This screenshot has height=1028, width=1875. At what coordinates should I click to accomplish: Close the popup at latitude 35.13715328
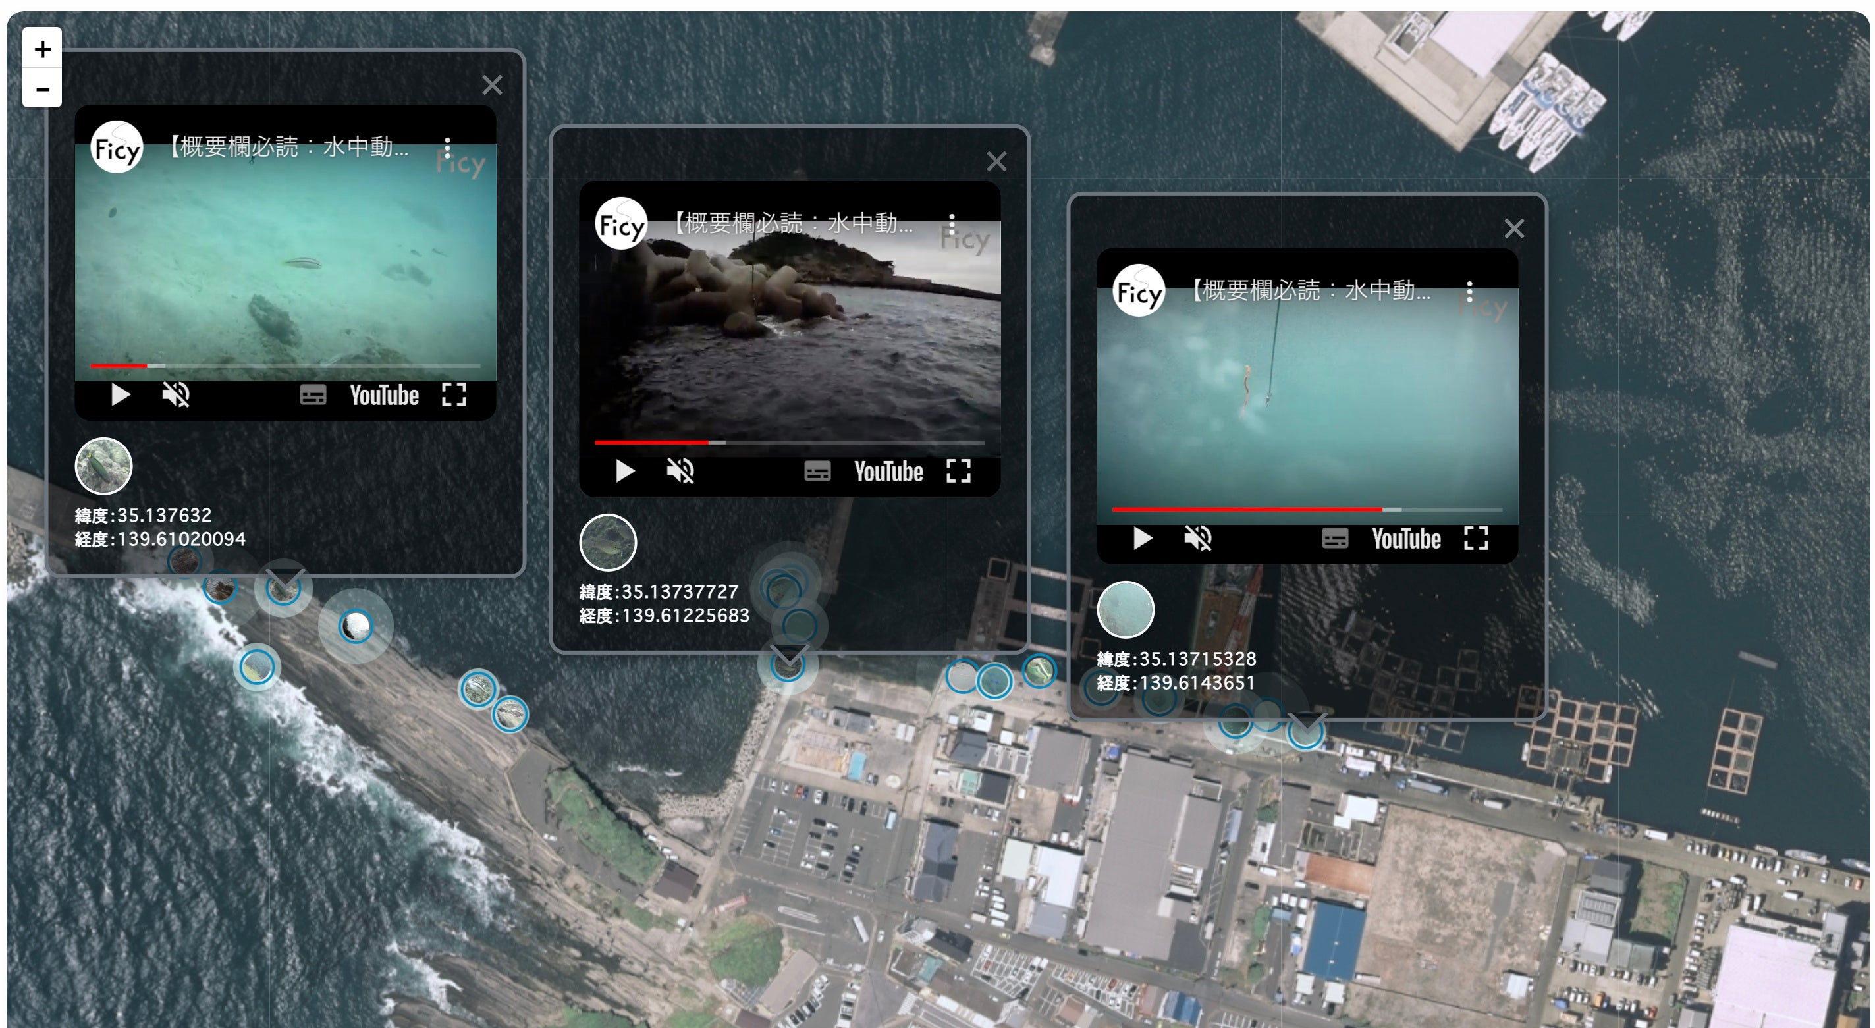point(1514,229)
